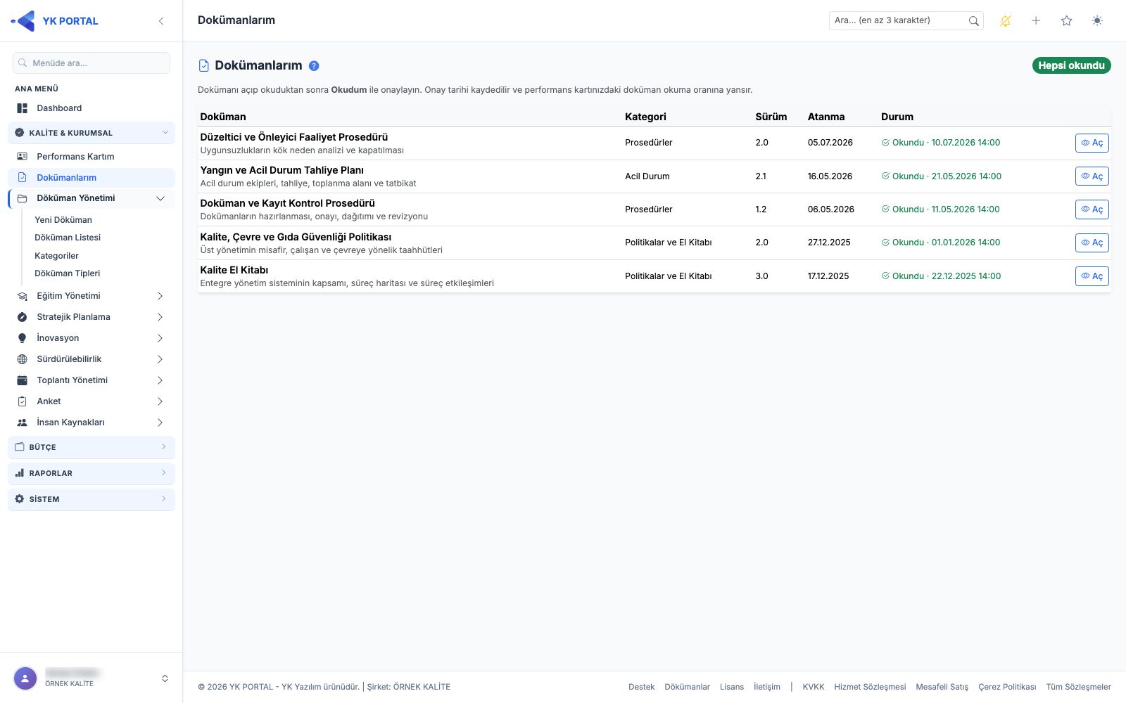This screenshot has height=703, width=1126.
Task: Expand İnovasyon menu
Action: click(91, 338)
